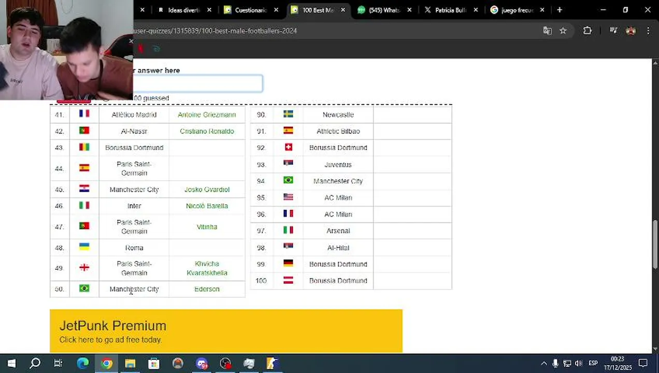
Task: Click the Austria flag in row 100
Action: (288, 280)
